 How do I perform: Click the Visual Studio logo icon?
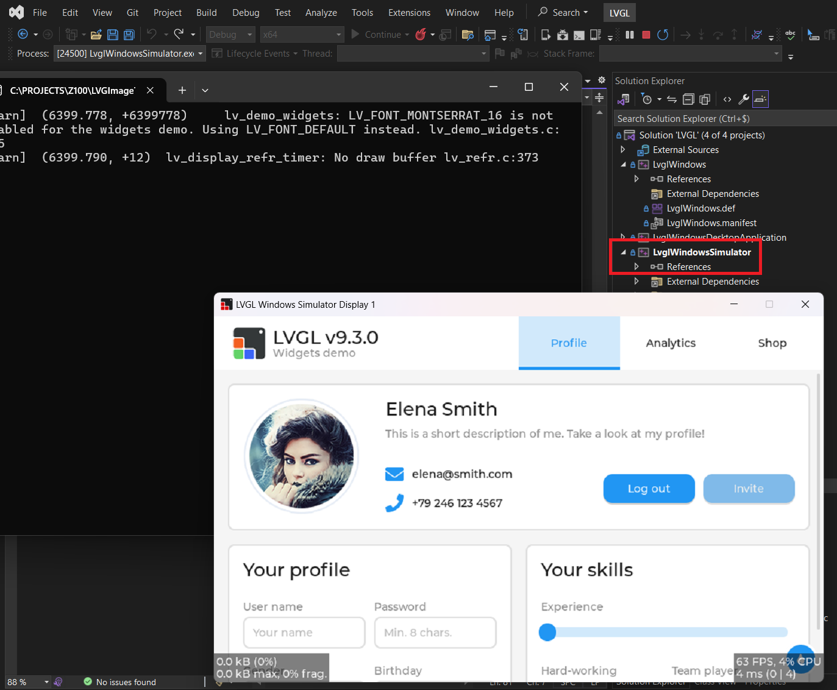click(x=16, y=12)
